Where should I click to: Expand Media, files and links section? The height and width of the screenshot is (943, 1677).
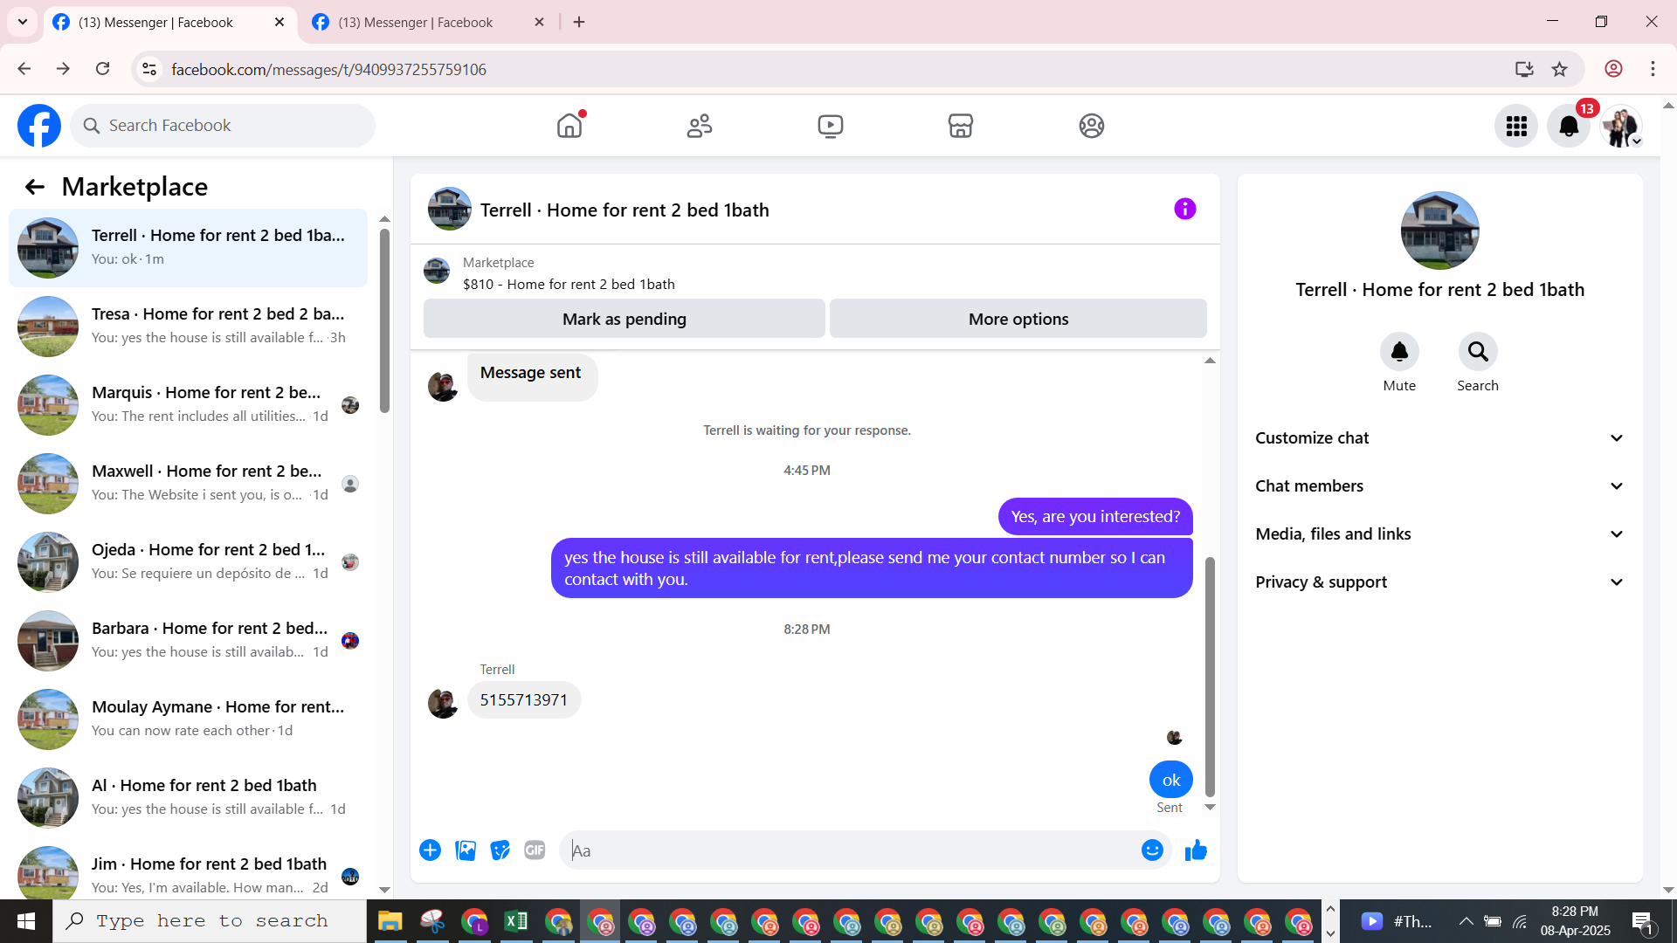1439,534
